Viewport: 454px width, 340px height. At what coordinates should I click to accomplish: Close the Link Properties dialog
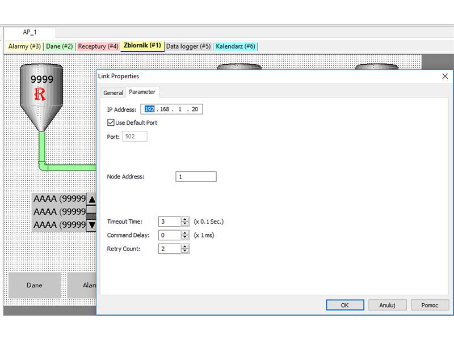click(x=445, y=76)
